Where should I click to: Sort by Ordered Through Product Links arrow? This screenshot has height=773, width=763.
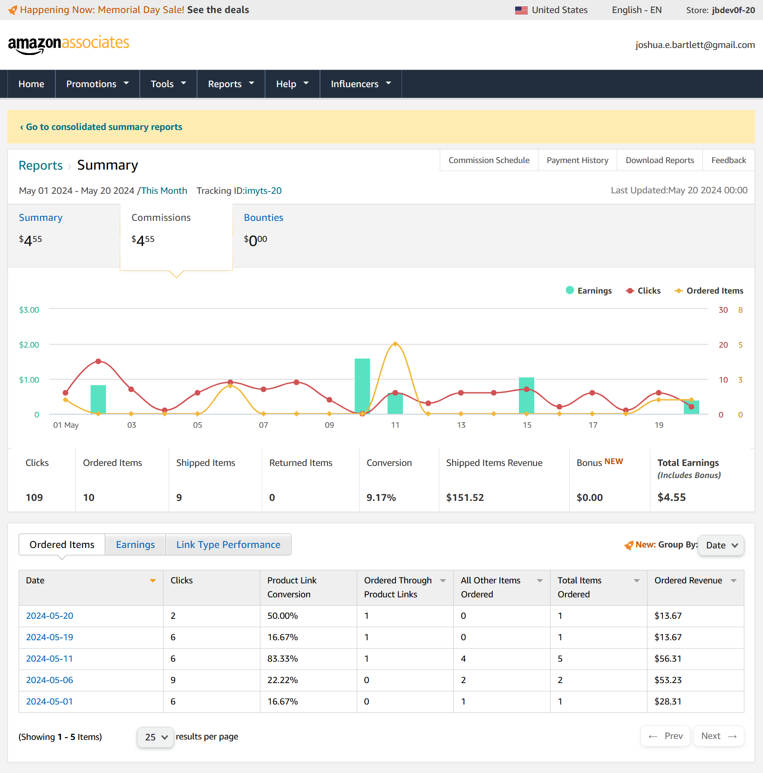[443, 581]
